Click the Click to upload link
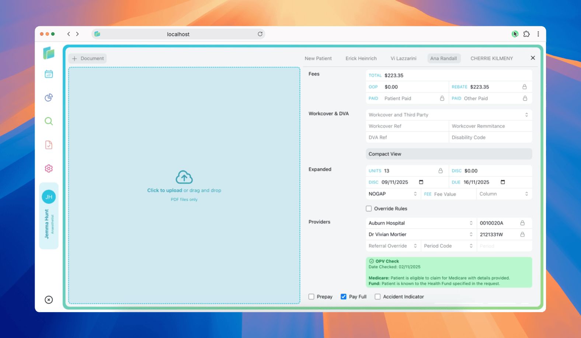581x338 pixels. [x=165, y=190]
